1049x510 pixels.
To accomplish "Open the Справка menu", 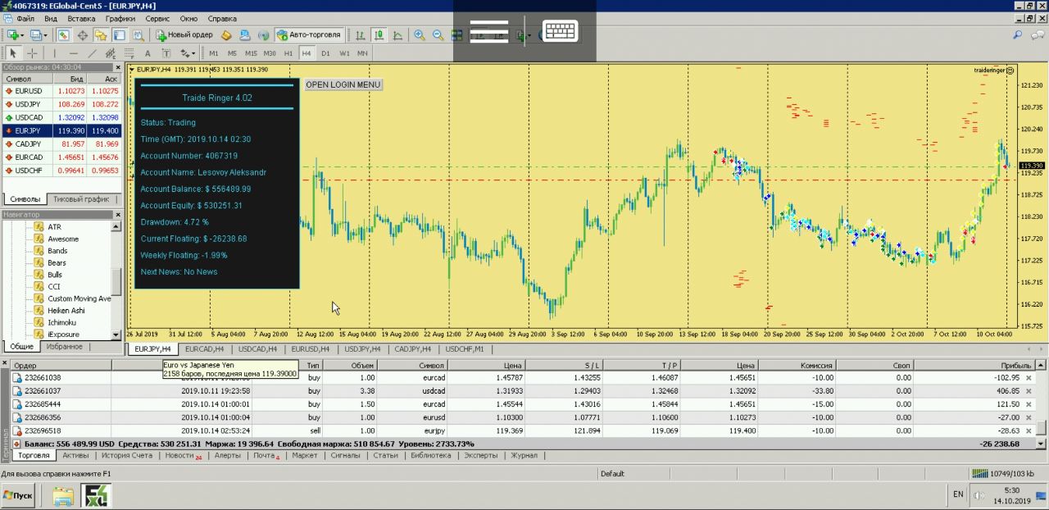I will click(222, 18).
